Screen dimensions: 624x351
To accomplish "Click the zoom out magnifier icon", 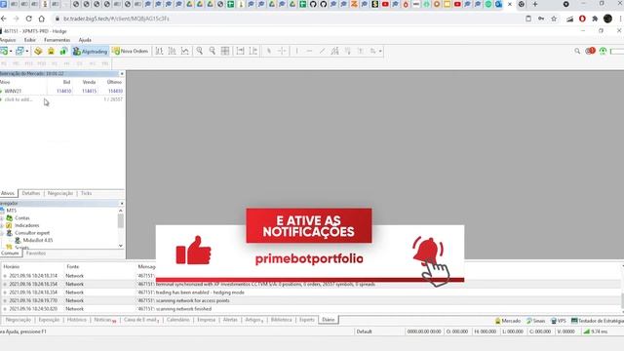I will click(213, 51).
